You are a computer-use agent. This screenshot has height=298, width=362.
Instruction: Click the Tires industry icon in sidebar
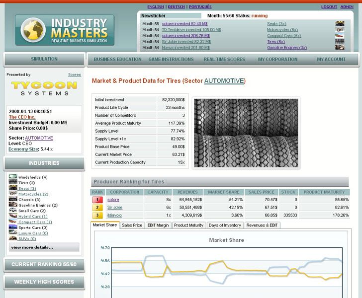(x=13, y=182)
